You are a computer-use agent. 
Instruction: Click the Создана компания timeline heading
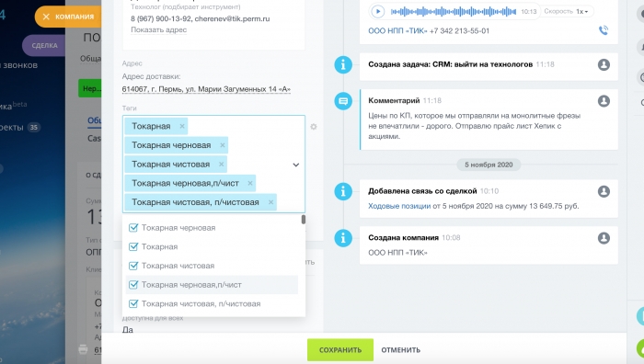[403, 237]
